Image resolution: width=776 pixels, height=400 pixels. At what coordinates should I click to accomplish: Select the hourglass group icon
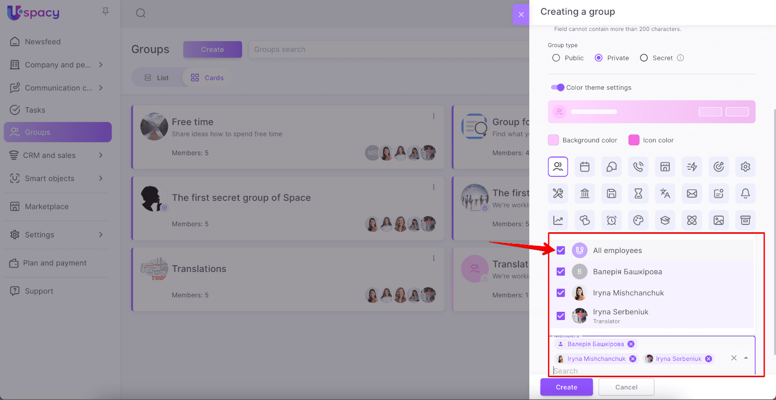coord(638,193)
